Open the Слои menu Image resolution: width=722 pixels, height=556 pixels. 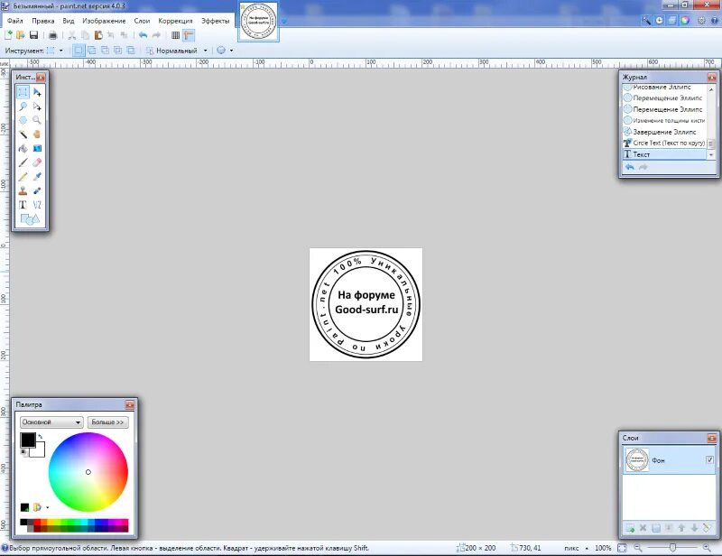(x=142, y=21)
